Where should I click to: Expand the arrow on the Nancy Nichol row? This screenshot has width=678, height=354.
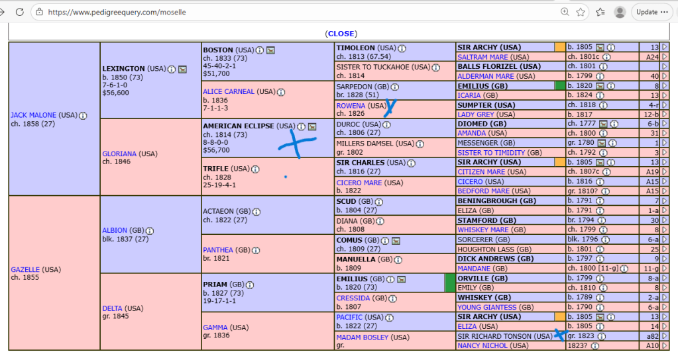pos(664,345)
